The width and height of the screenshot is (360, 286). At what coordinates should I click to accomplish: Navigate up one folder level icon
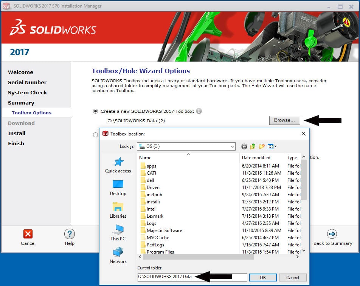coord(253,146)
